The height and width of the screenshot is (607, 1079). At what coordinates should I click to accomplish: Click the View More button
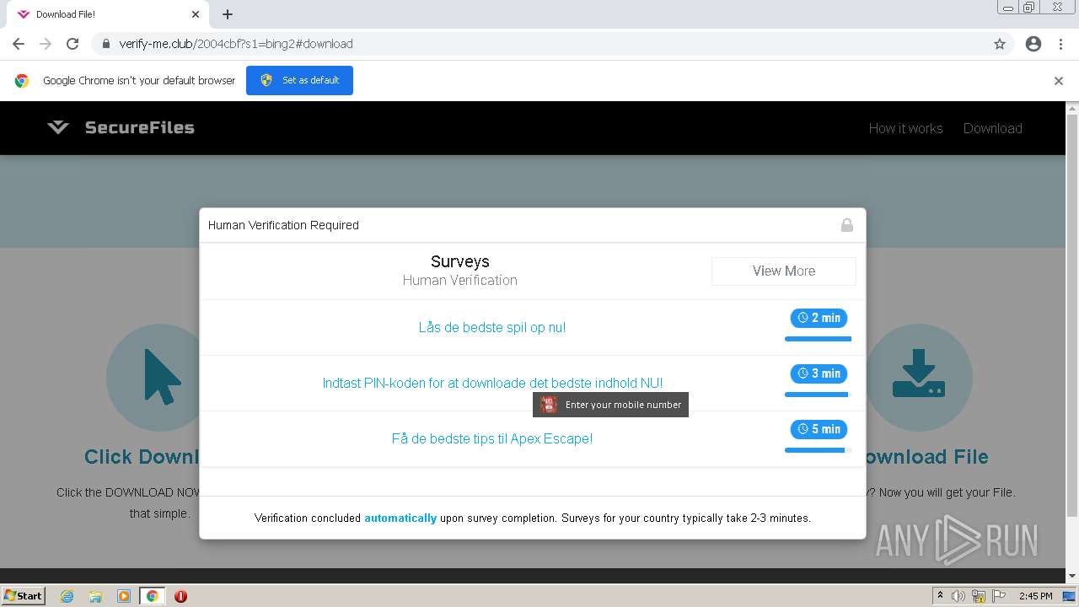pos(784,271)
